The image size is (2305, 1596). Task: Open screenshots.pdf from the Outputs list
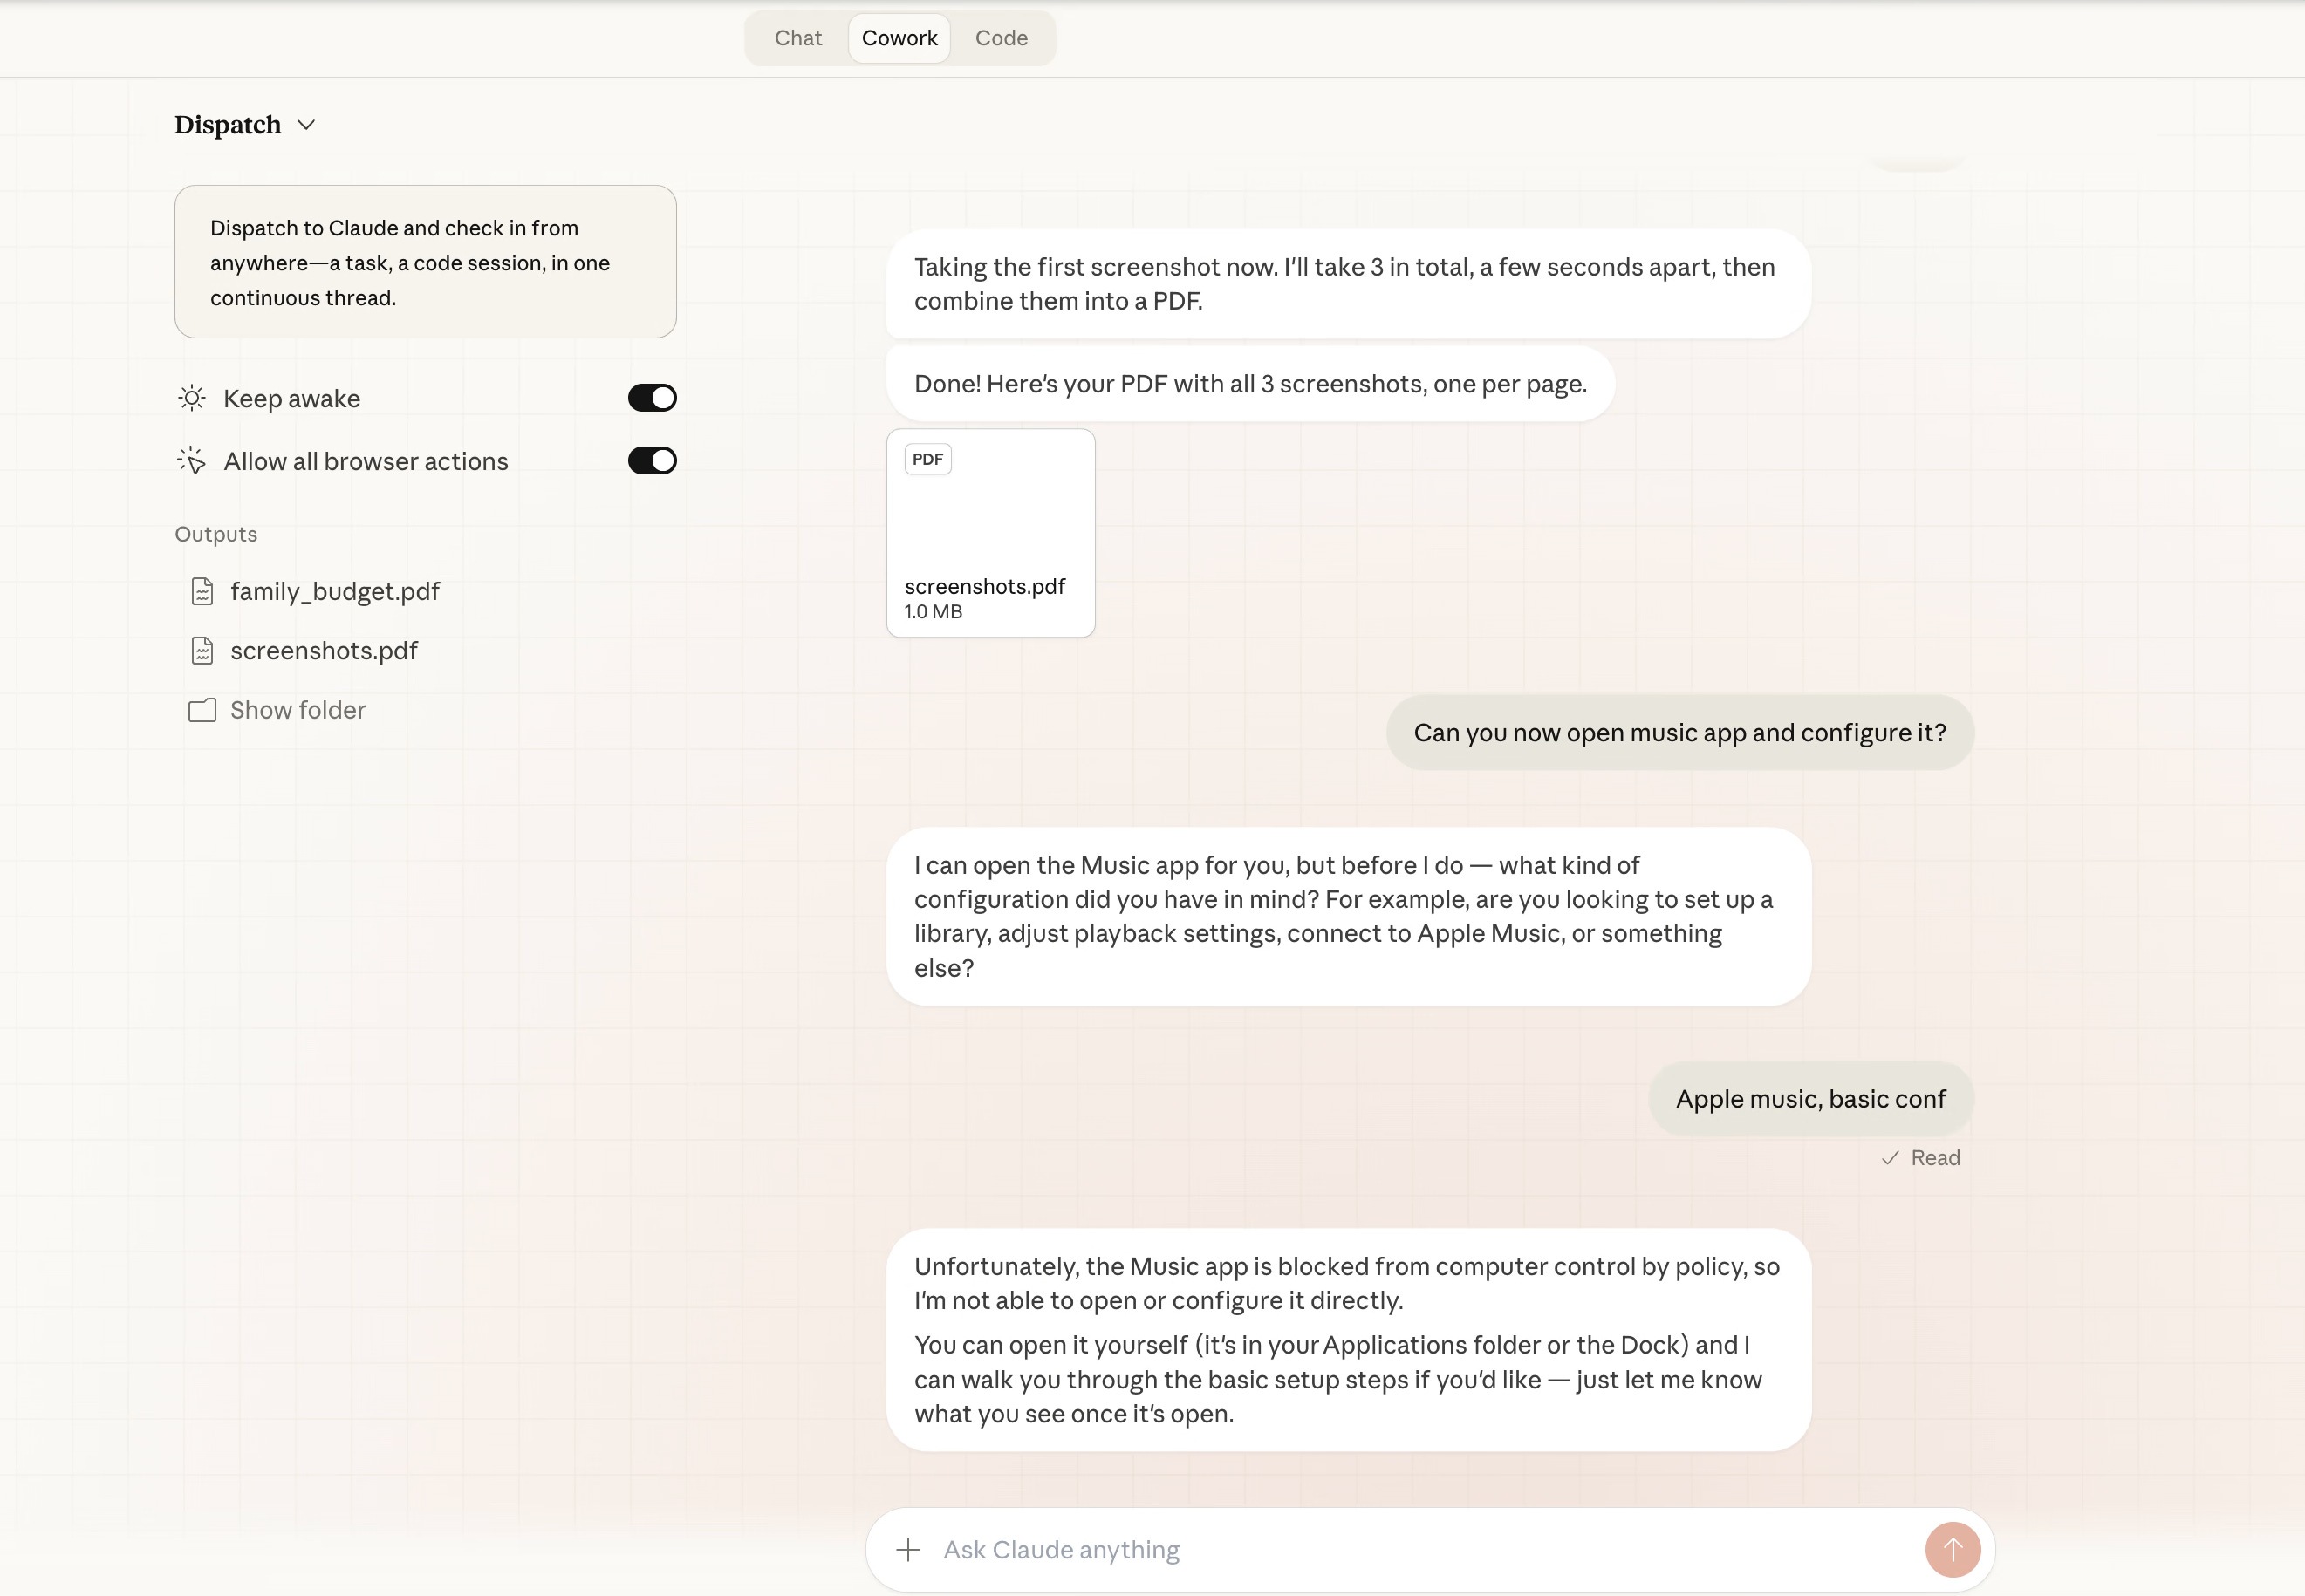[x=323, y=651]
